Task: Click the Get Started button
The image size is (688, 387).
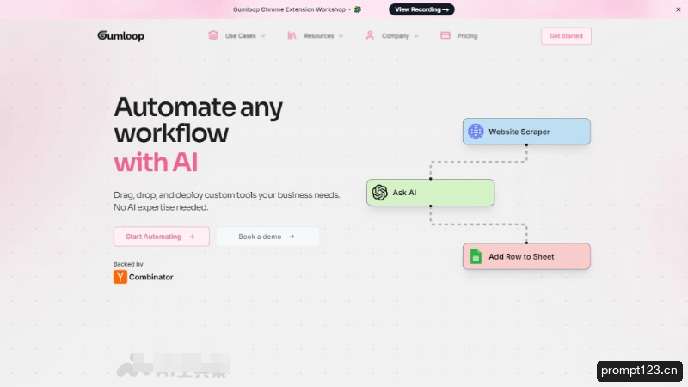Action: click(x=566, y=36)
